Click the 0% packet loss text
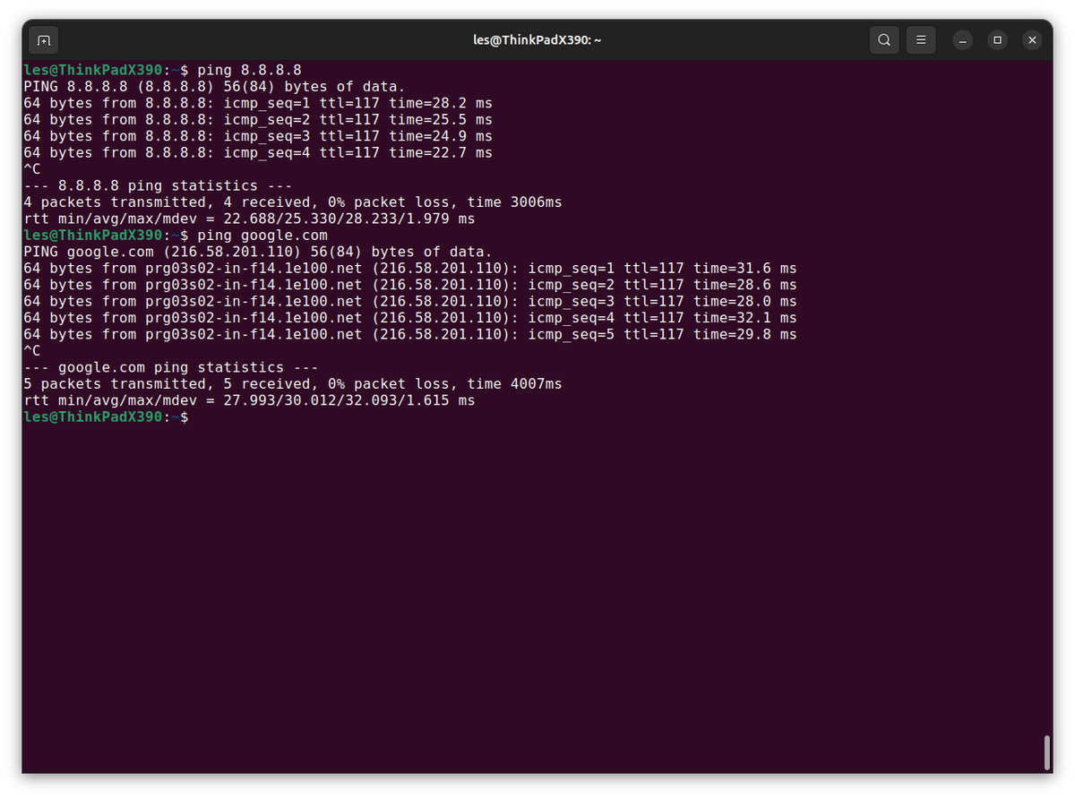This screenshot has width=1075, height=798. point(391,202)
